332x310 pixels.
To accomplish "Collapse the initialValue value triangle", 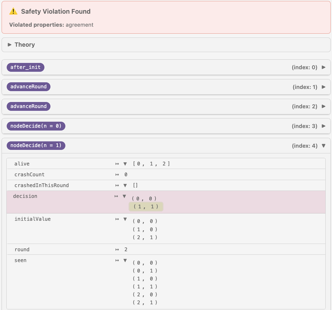I will tap(125, 219).
